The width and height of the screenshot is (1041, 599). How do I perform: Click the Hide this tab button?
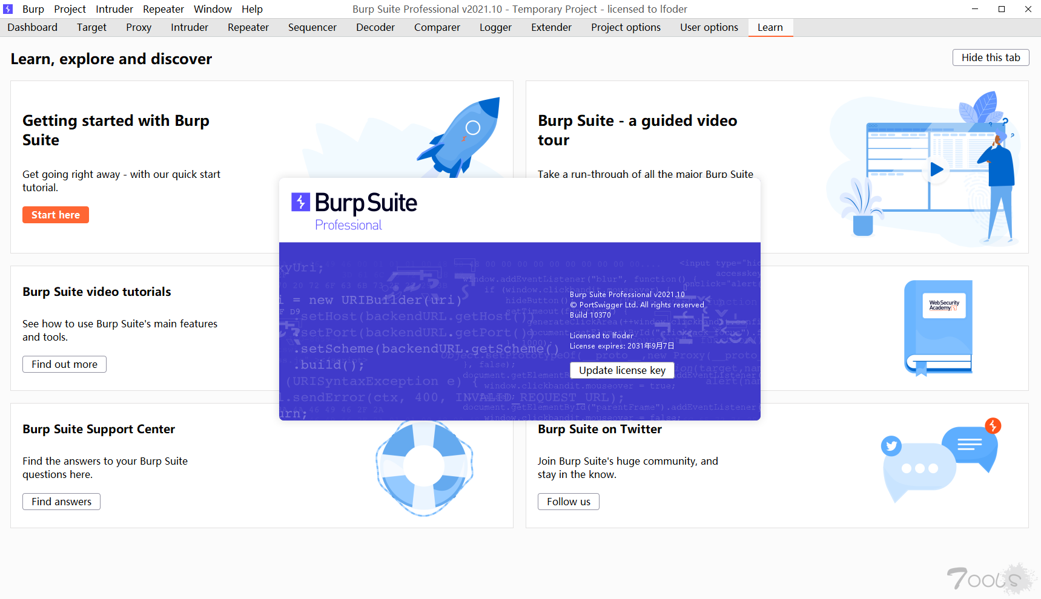[991, 57]
